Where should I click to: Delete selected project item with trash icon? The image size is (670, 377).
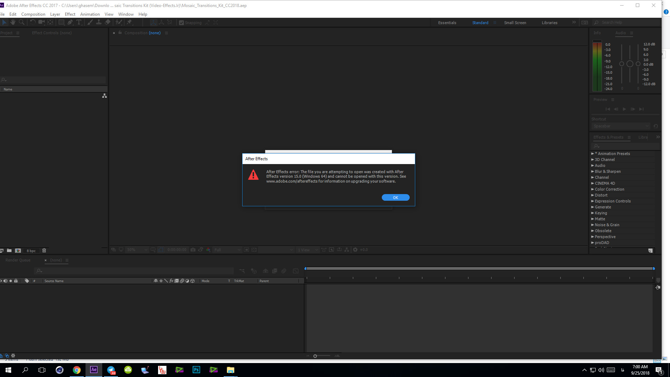[44, 251]
